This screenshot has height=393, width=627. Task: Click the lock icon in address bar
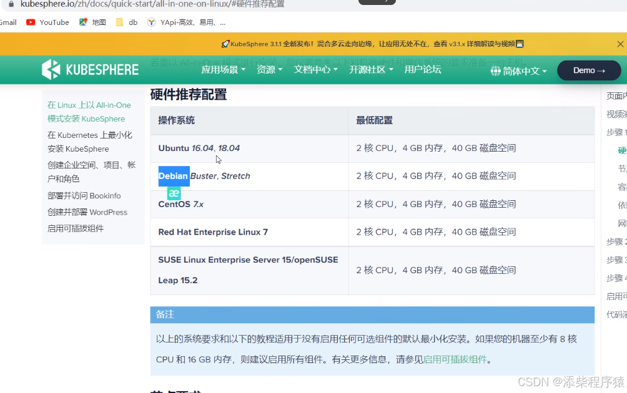point(11,4)
